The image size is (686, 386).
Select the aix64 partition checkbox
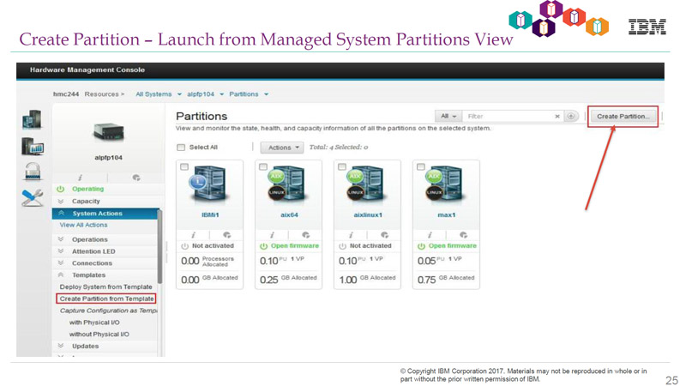[x=263, y=166]
